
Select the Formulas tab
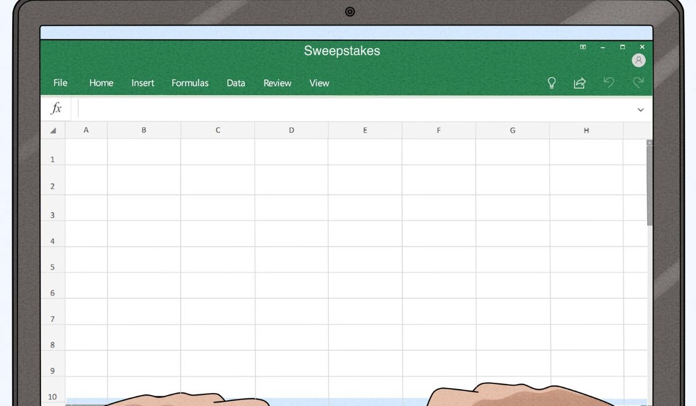coord(190,83)
